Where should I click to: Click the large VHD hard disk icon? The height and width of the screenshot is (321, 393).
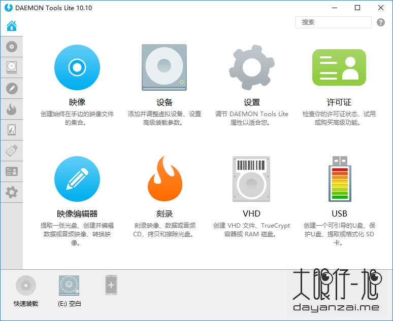coord(251,179)
